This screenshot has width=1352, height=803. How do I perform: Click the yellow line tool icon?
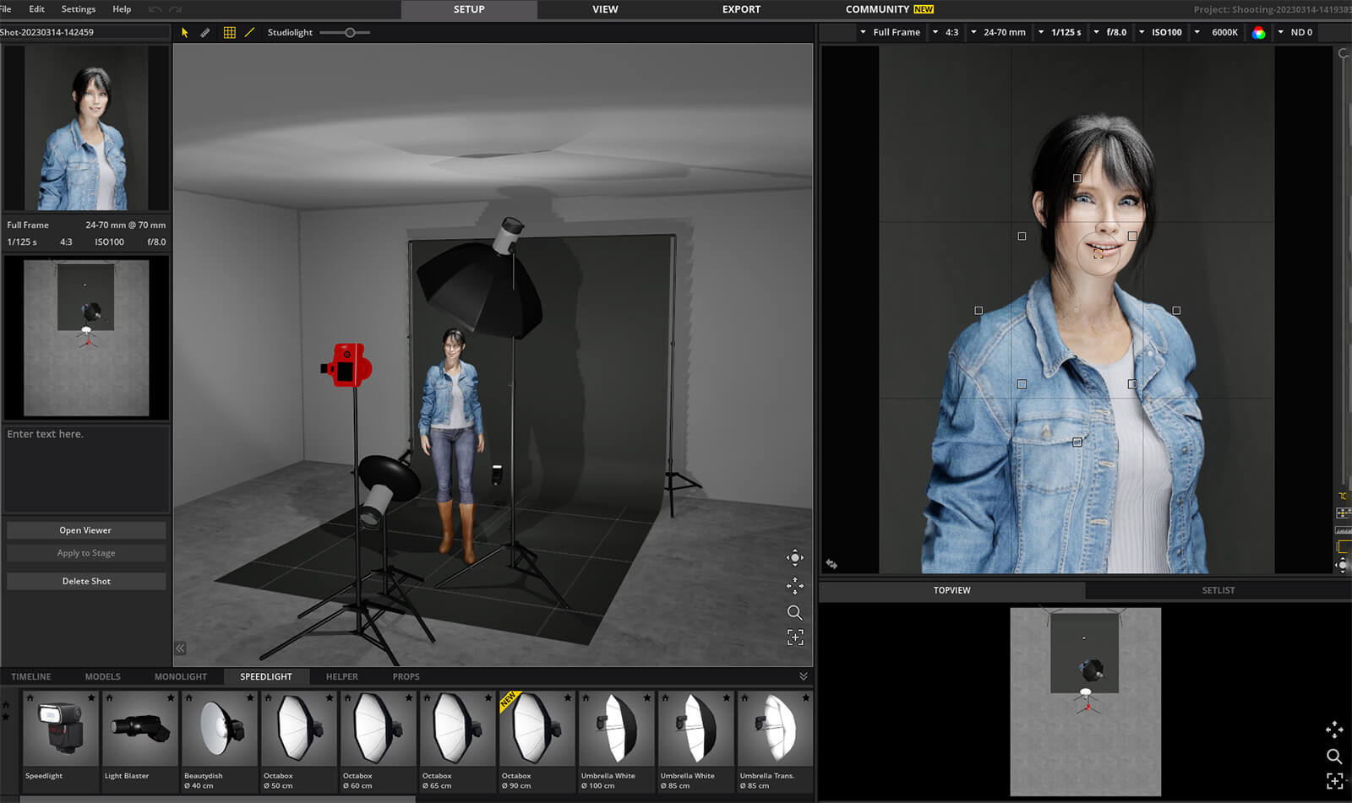[249, 32]
